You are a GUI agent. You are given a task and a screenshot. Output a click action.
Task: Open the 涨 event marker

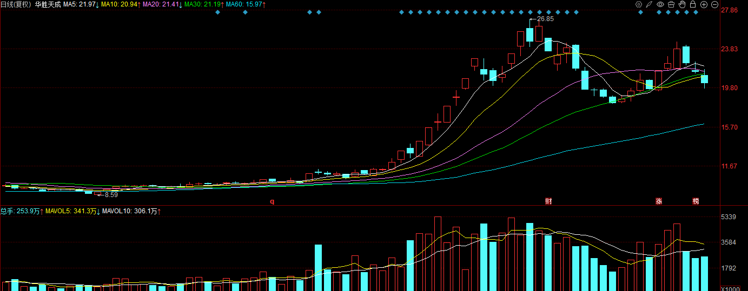tap(659, 201)
